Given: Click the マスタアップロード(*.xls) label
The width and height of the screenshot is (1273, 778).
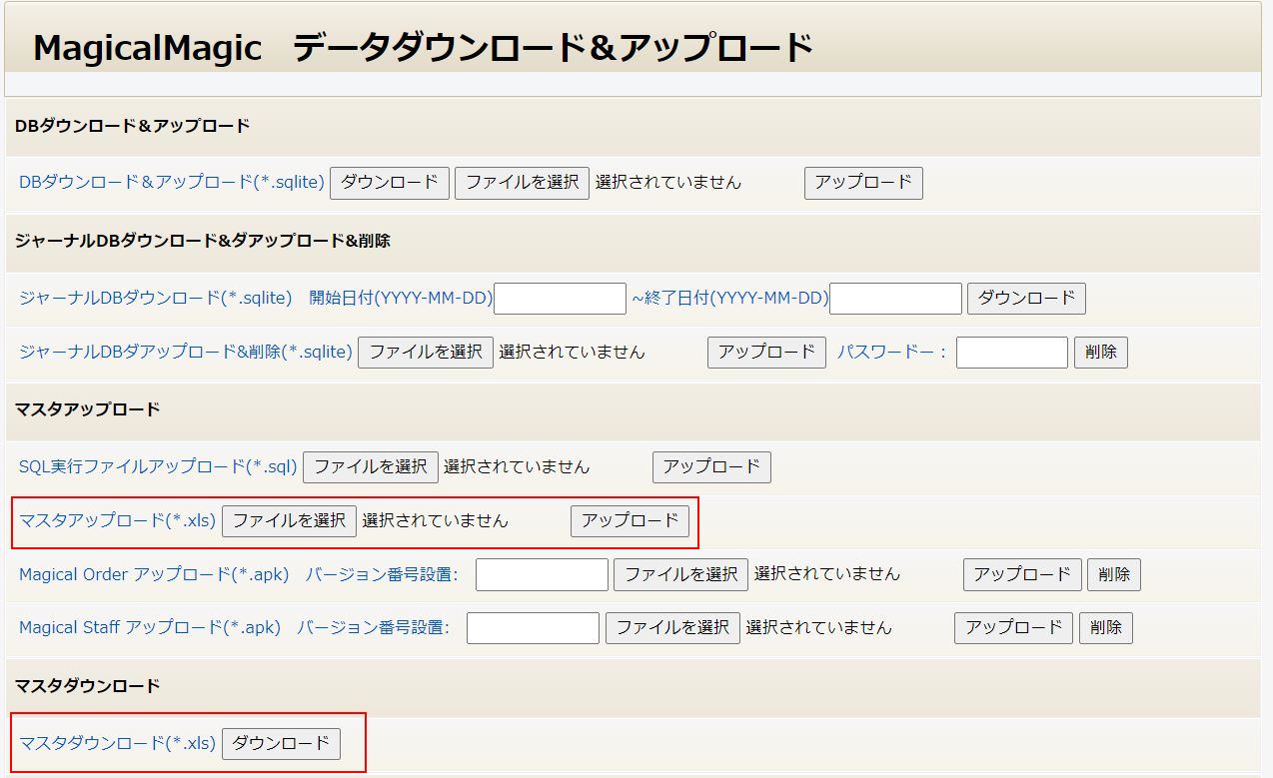Looking at the screenshot, I should tap(118, 521).
